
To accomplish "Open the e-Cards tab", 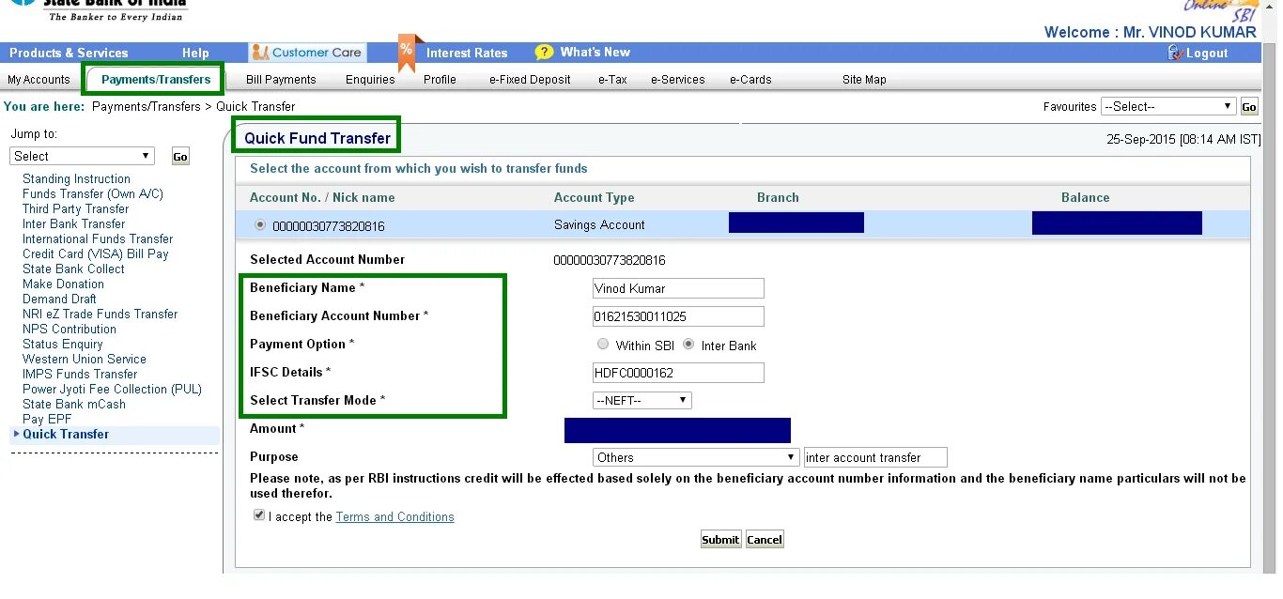I will click(x=750, y=80).
